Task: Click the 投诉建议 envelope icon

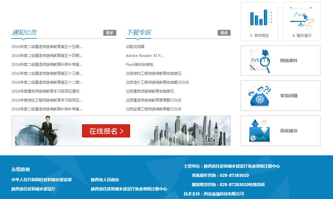Action: point(260,131)
